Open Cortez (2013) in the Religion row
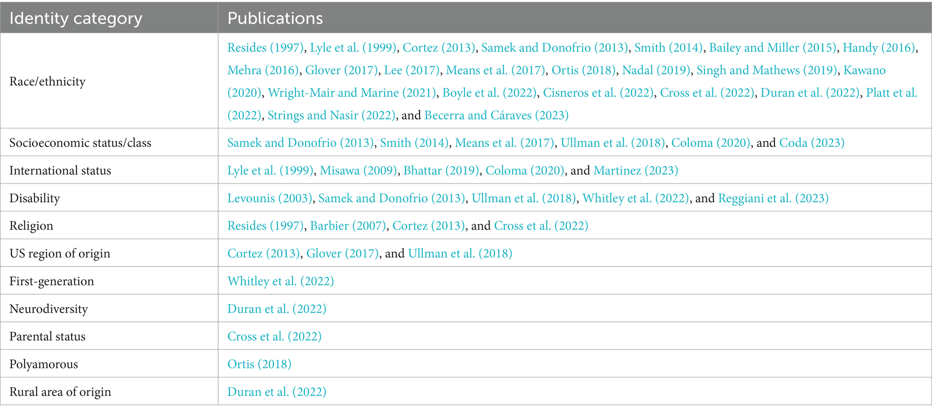Screen dimensions: 932x413 429,226
